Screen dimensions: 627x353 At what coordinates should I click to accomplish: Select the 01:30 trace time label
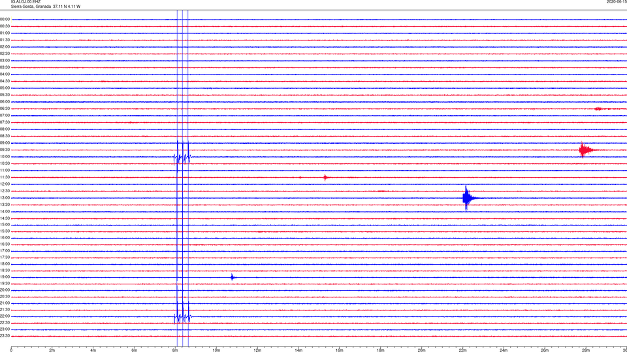pos(5,40)
